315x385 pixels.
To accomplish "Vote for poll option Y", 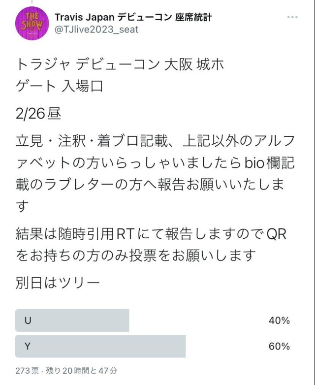I will 100,346.
